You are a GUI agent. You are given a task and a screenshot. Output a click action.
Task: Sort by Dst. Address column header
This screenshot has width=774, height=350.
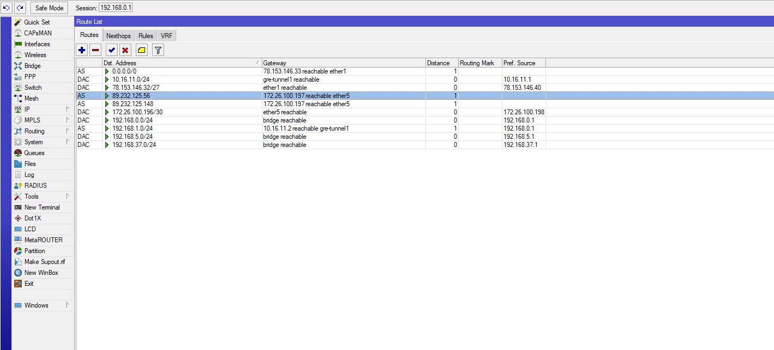182,63
